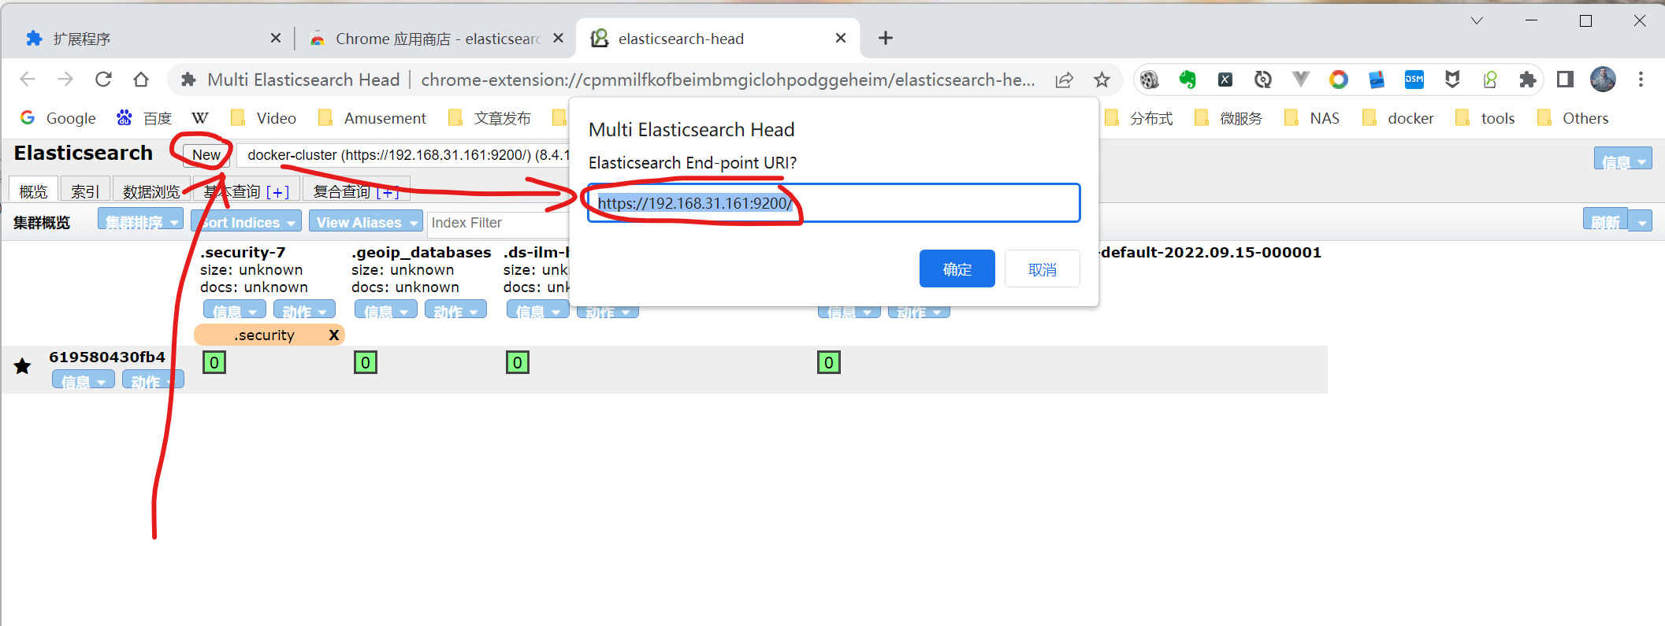Open the Extensions puzzle piece icon
This screenshot has width=1665, height=626.
point(1527,80)
